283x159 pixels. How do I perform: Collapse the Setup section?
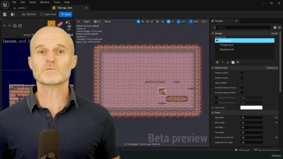coord(213,113)
